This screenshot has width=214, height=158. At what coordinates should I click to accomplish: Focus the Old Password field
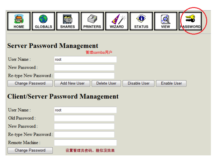click(84, 118)
